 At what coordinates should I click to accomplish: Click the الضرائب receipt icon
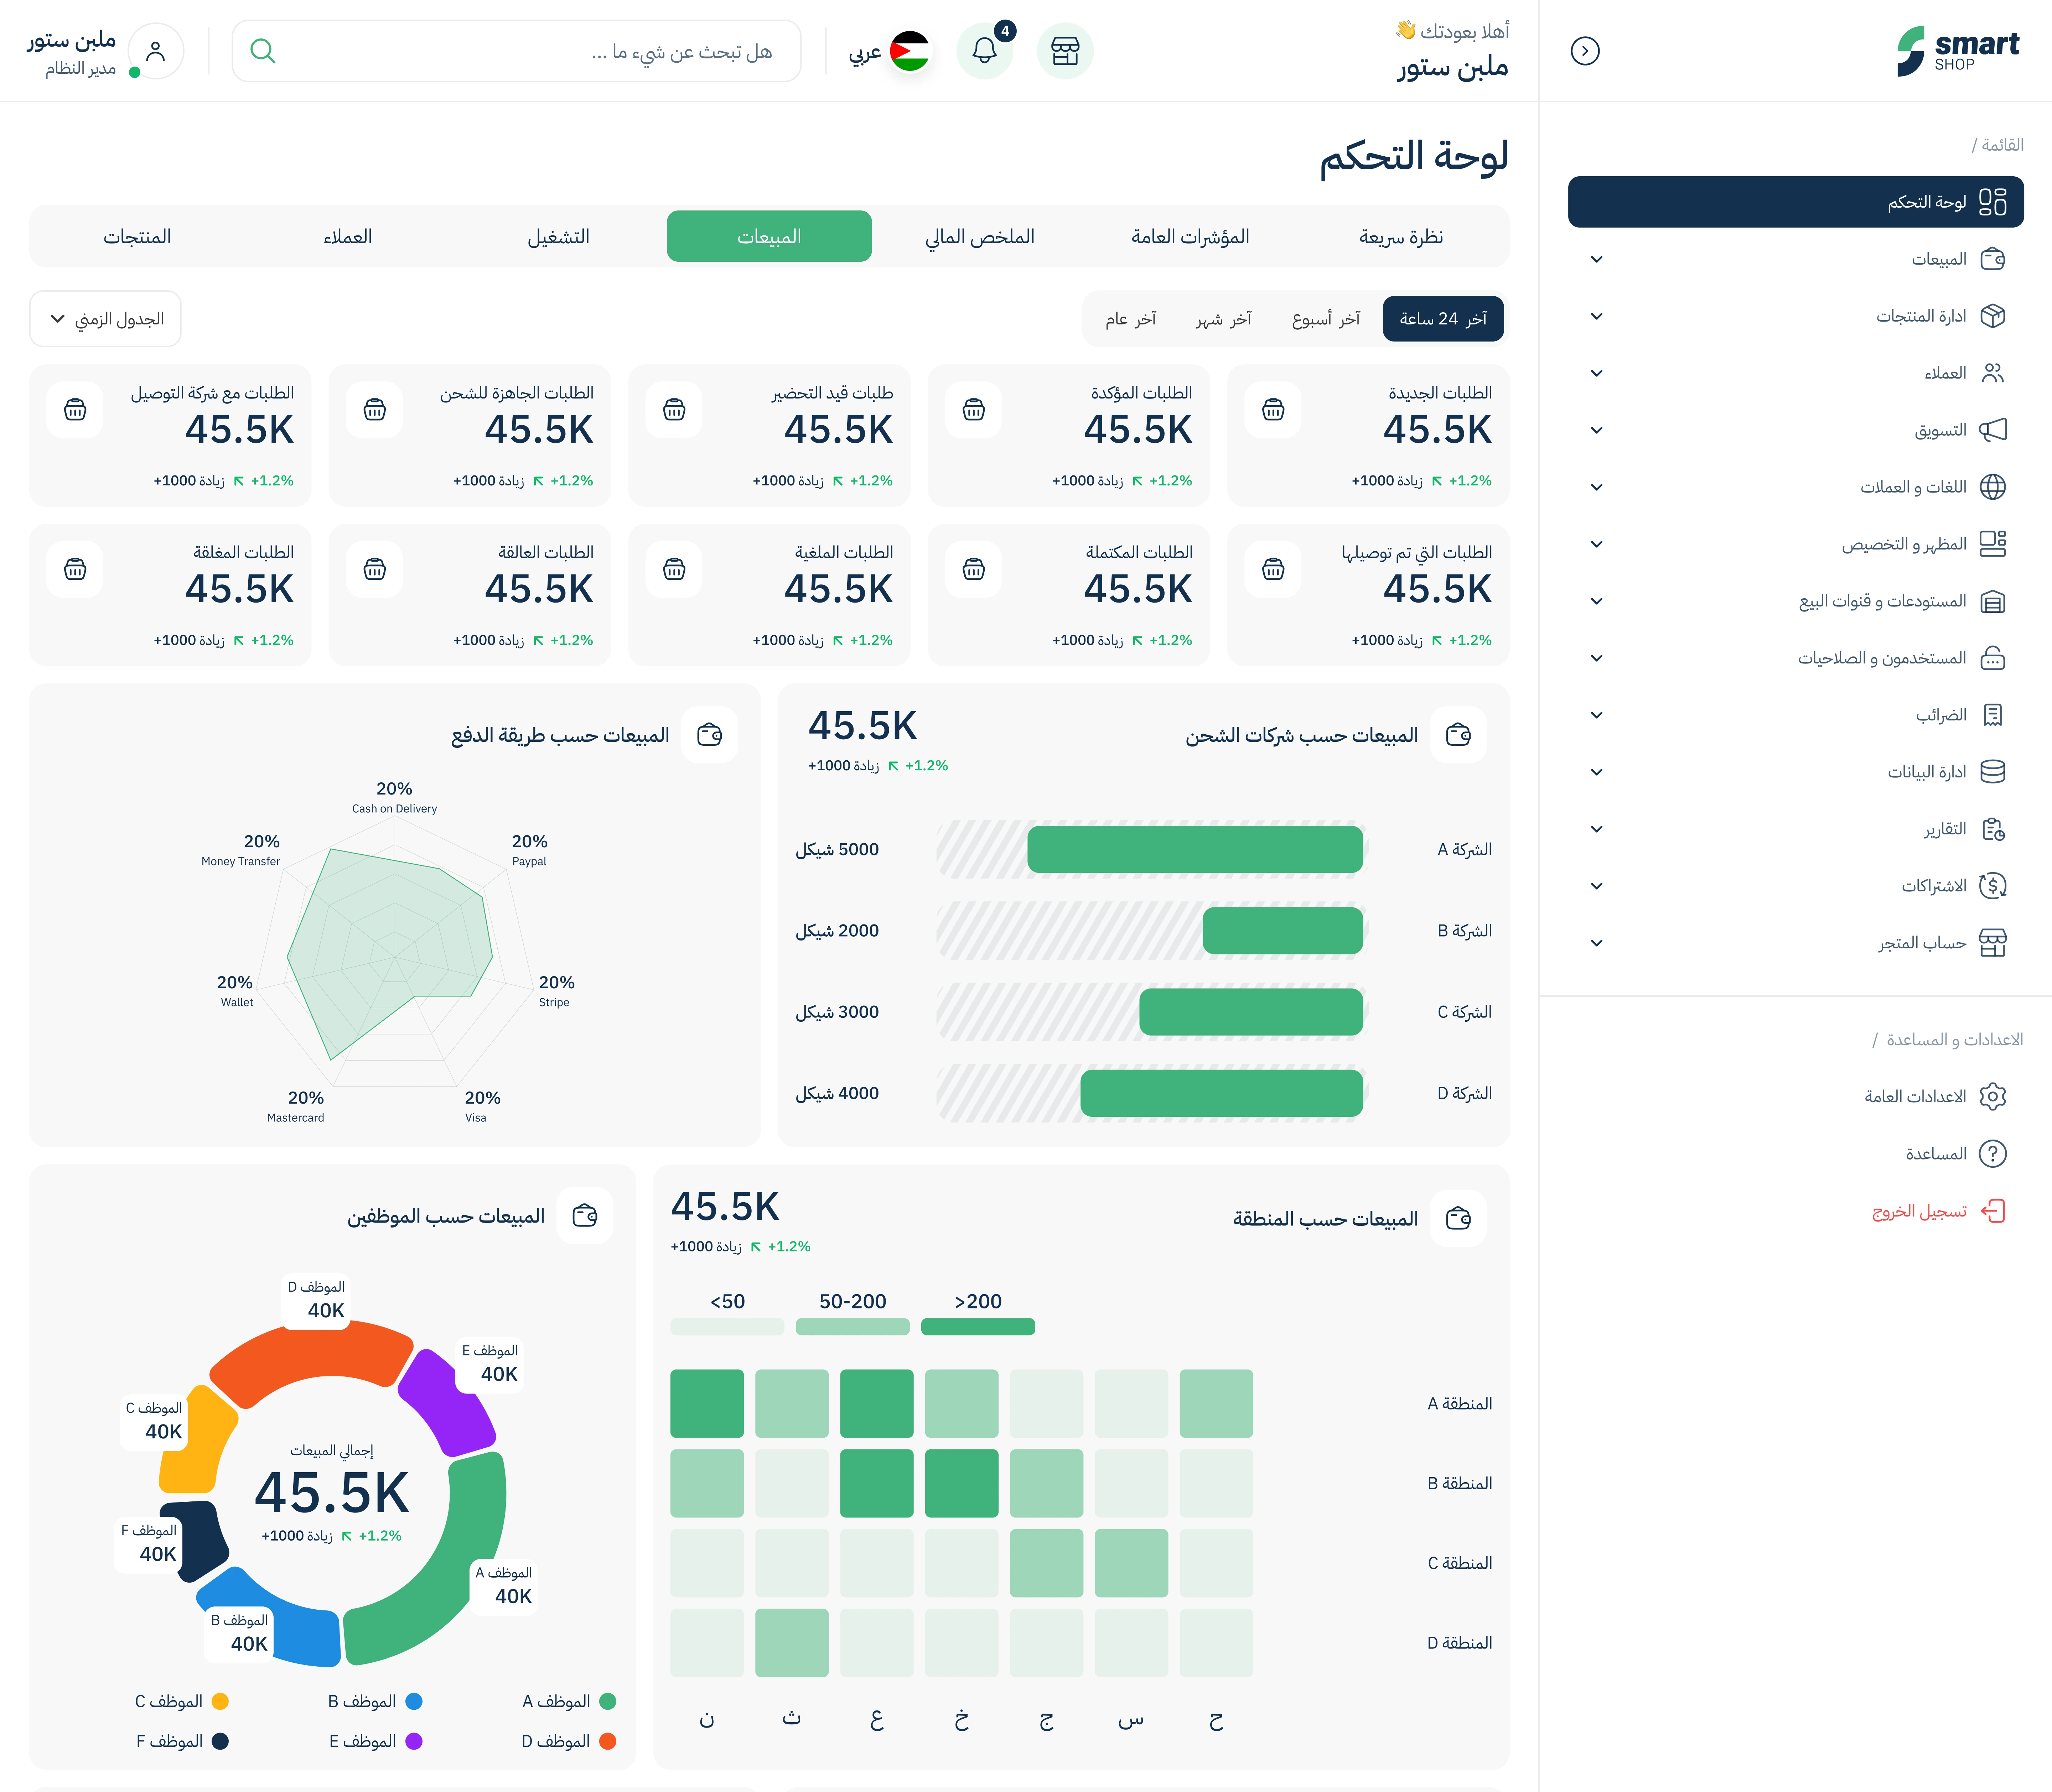click(1993, 715)
